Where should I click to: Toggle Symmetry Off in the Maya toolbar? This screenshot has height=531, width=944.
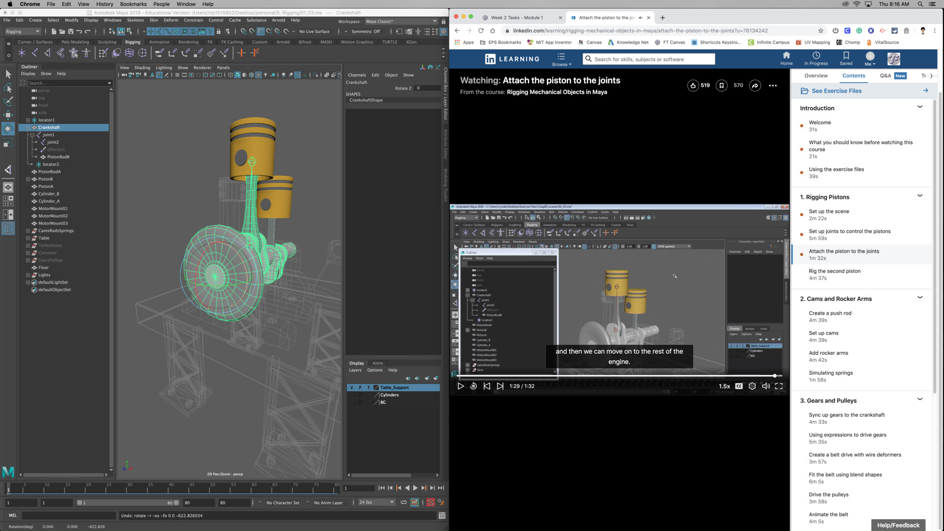366,31
